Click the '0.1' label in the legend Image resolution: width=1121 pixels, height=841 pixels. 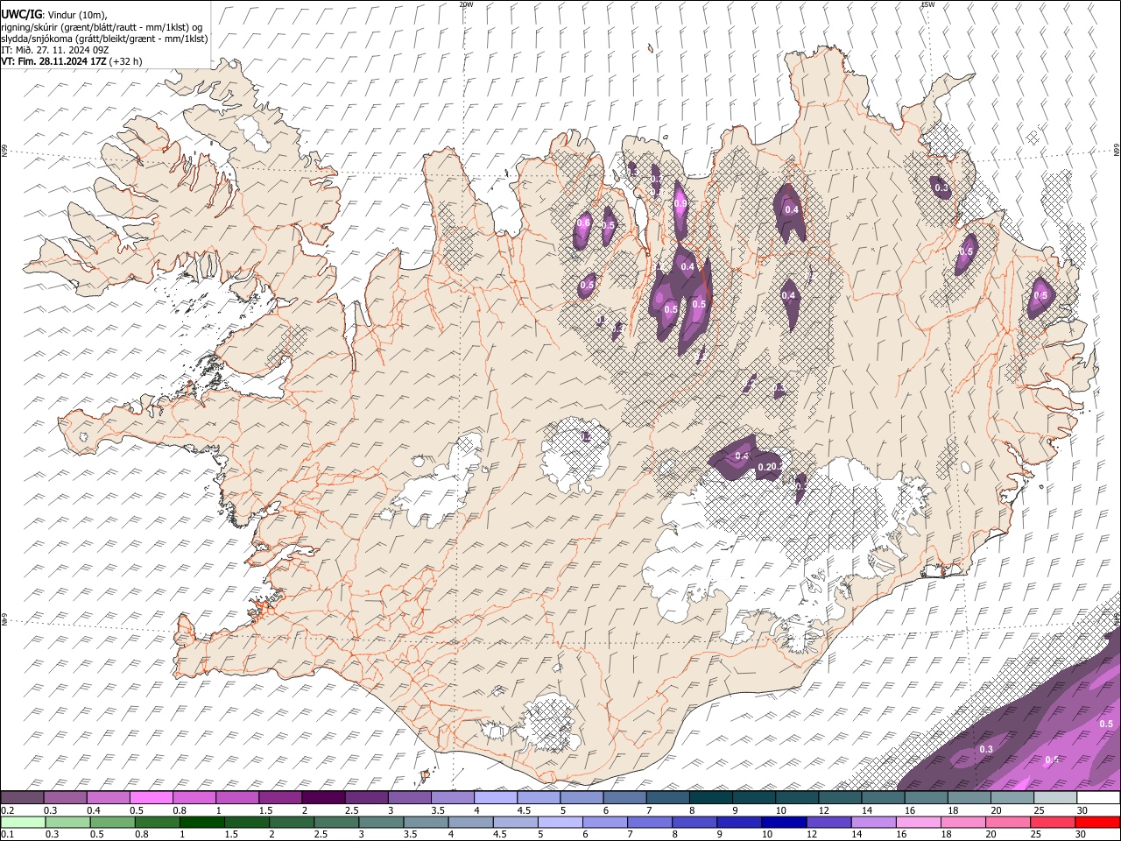(x=7, y=834)
